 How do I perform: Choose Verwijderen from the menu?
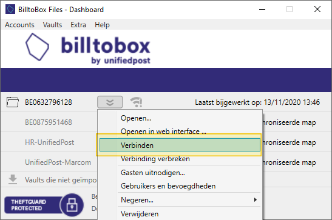click(140, 214)
